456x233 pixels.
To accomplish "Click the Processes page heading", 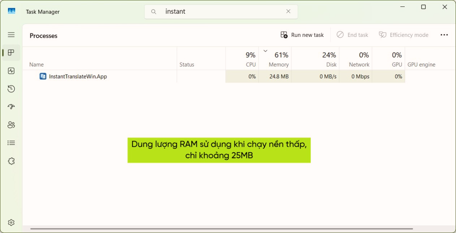I will point(43,36).
